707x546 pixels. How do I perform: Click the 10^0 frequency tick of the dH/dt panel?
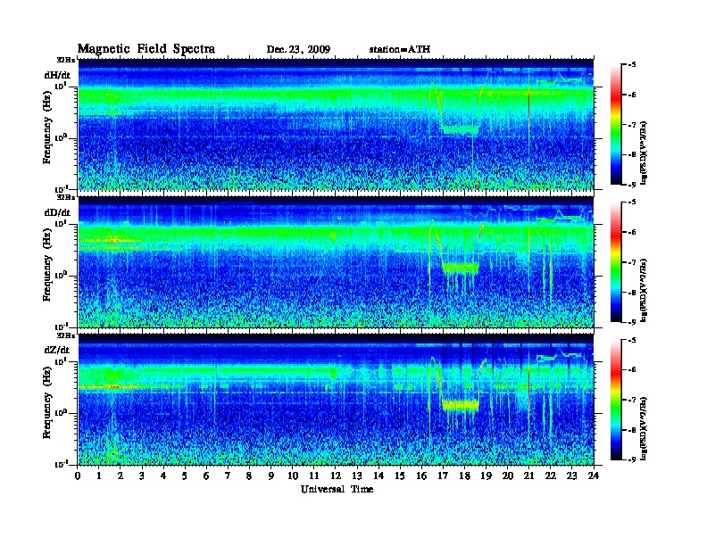61,137
